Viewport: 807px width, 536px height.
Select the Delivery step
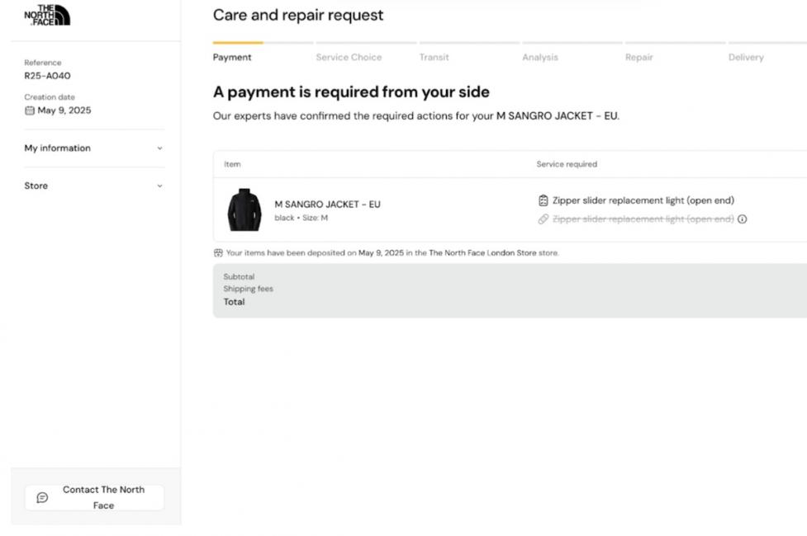coord(746,57)
